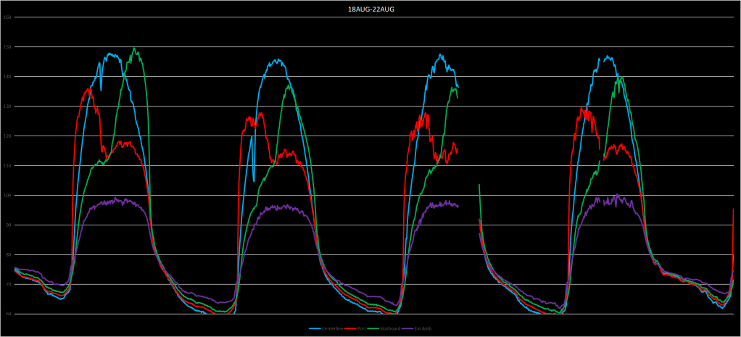Click the 80 label on the vertical axis
741x337 pixels.
[8, 255]
